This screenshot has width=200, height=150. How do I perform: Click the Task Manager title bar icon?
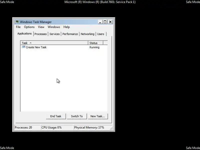[x=17, y=22]
